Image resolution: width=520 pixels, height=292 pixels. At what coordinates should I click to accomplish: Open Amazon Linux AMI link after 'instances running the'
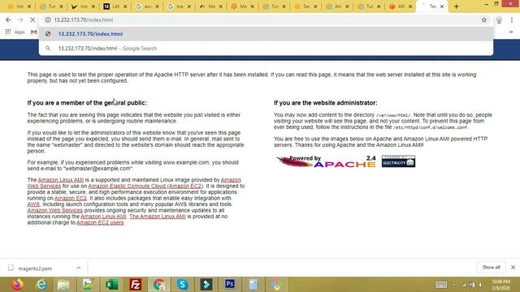pyautogui.click(x=103, y=217)
